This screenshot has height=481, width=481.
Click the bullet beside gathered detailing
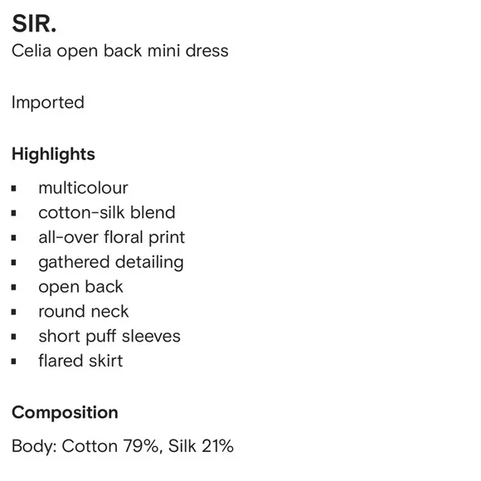[x=14, y=263]
